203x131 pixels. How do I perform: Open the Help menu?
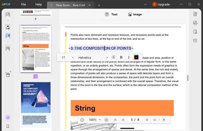coord(39,4)
